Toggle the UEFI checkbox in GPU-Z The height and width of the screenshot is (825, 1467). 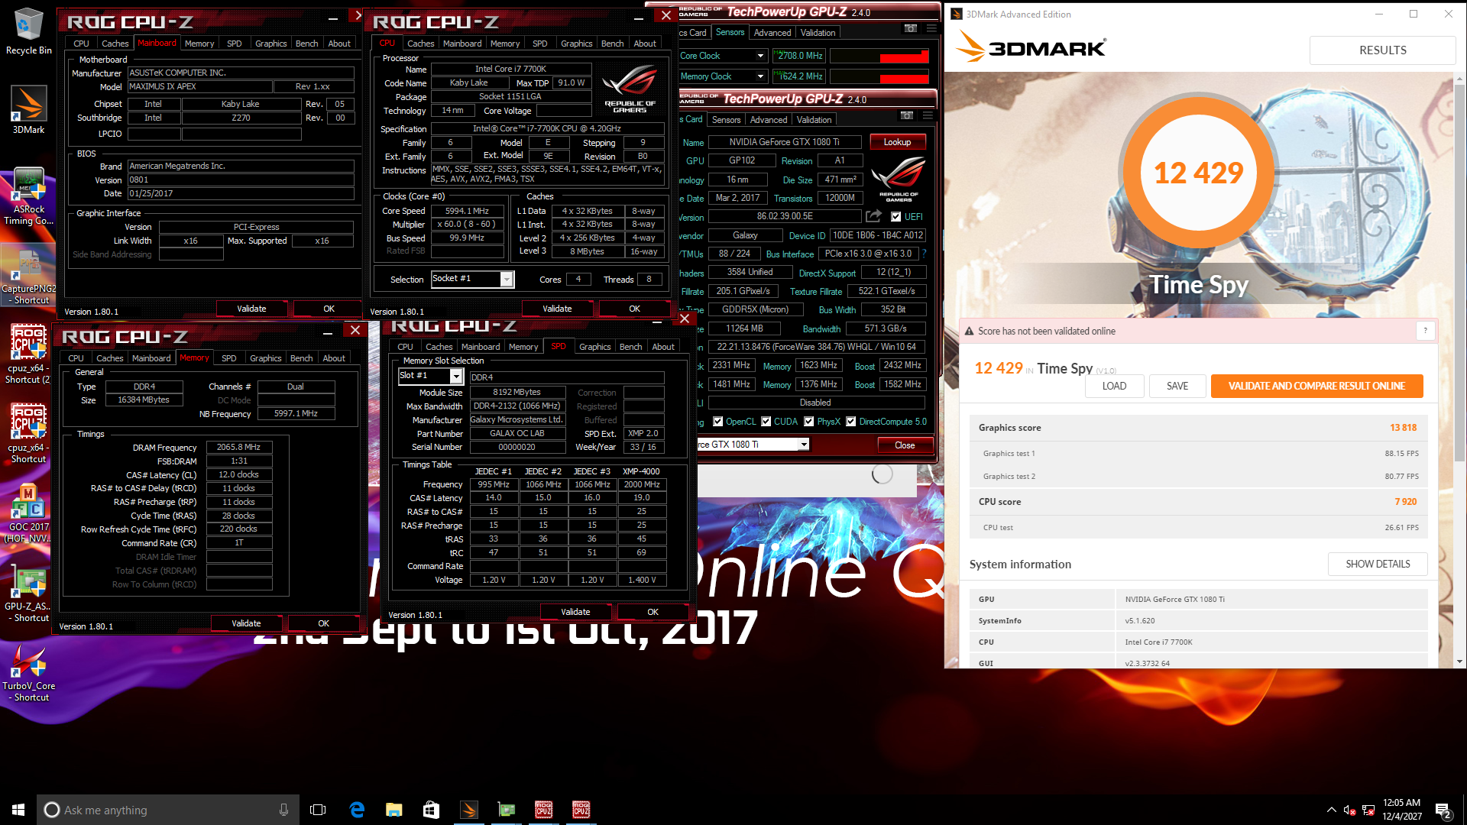pos(896,217)
